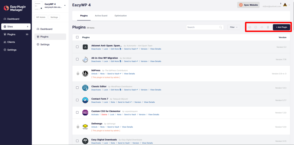Select Sites in the dark left sidebar
This screenshot has height=145, width=294.
[x=16, y=27]
